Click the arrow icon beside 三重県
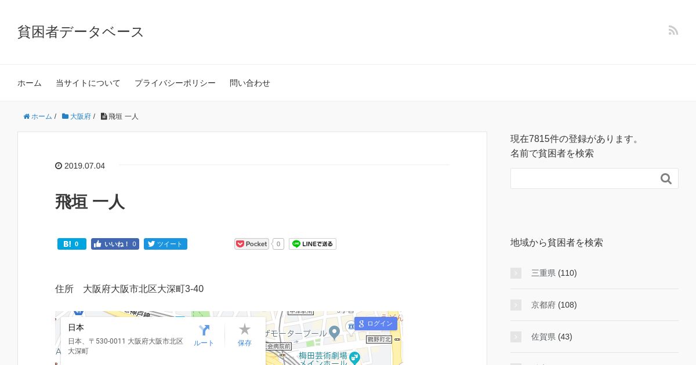Image resolution: width=696 pixels, height=365 pixels. point(516,273)
